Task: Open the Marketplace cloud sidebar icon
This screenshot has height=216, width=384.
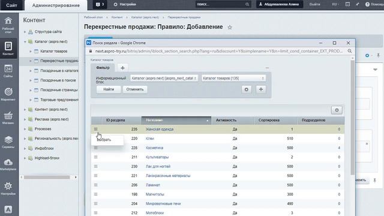Action: [8, 164]
